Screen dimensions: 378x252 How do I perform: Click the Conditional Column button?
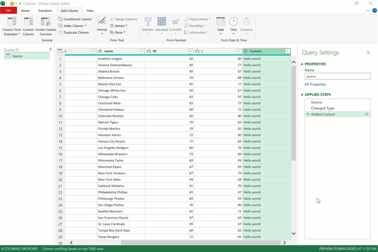(x=75, y=19)
